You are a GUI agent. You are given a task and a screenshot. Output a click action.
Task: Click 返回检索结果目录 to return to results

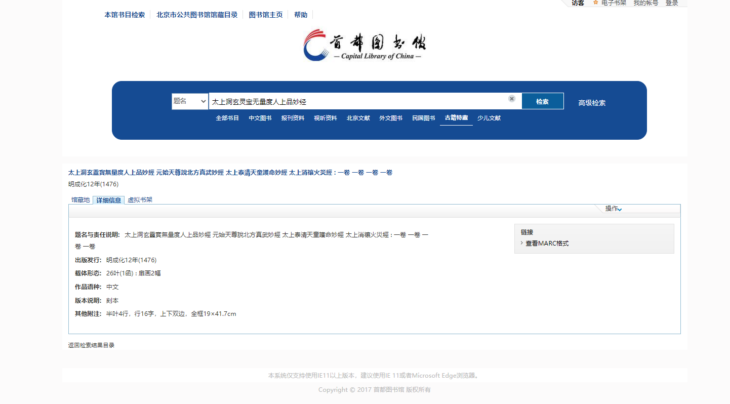coord(92,345)
